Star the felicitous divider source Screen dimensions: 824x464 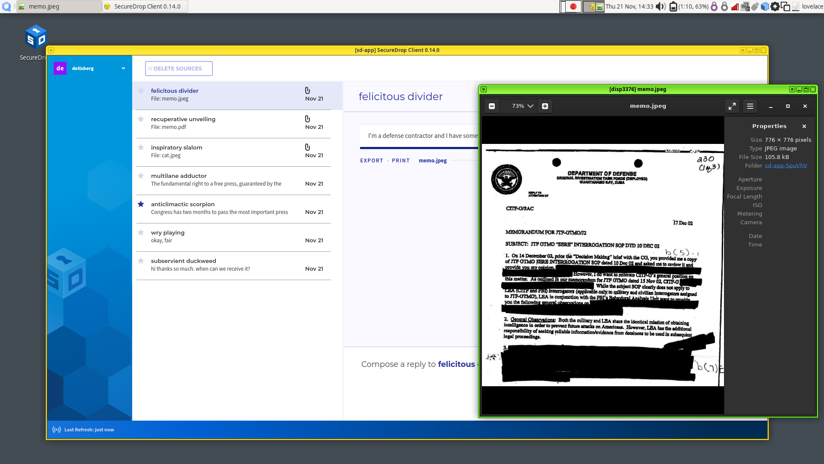point(141,91)
